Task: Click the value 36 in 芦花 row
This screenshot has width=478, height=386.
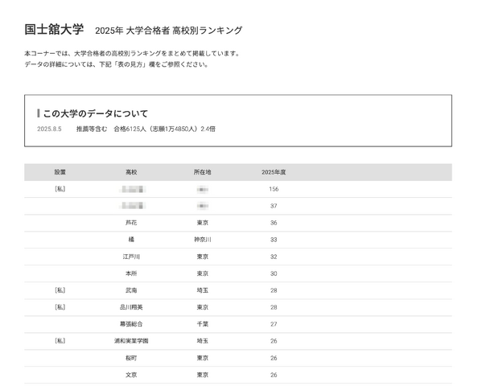Action: coord(274,223)
